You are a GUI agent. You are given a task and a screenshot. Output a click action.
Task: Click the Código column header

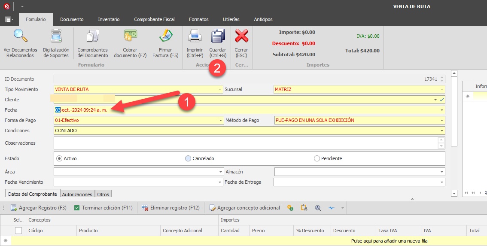(51, 231)
